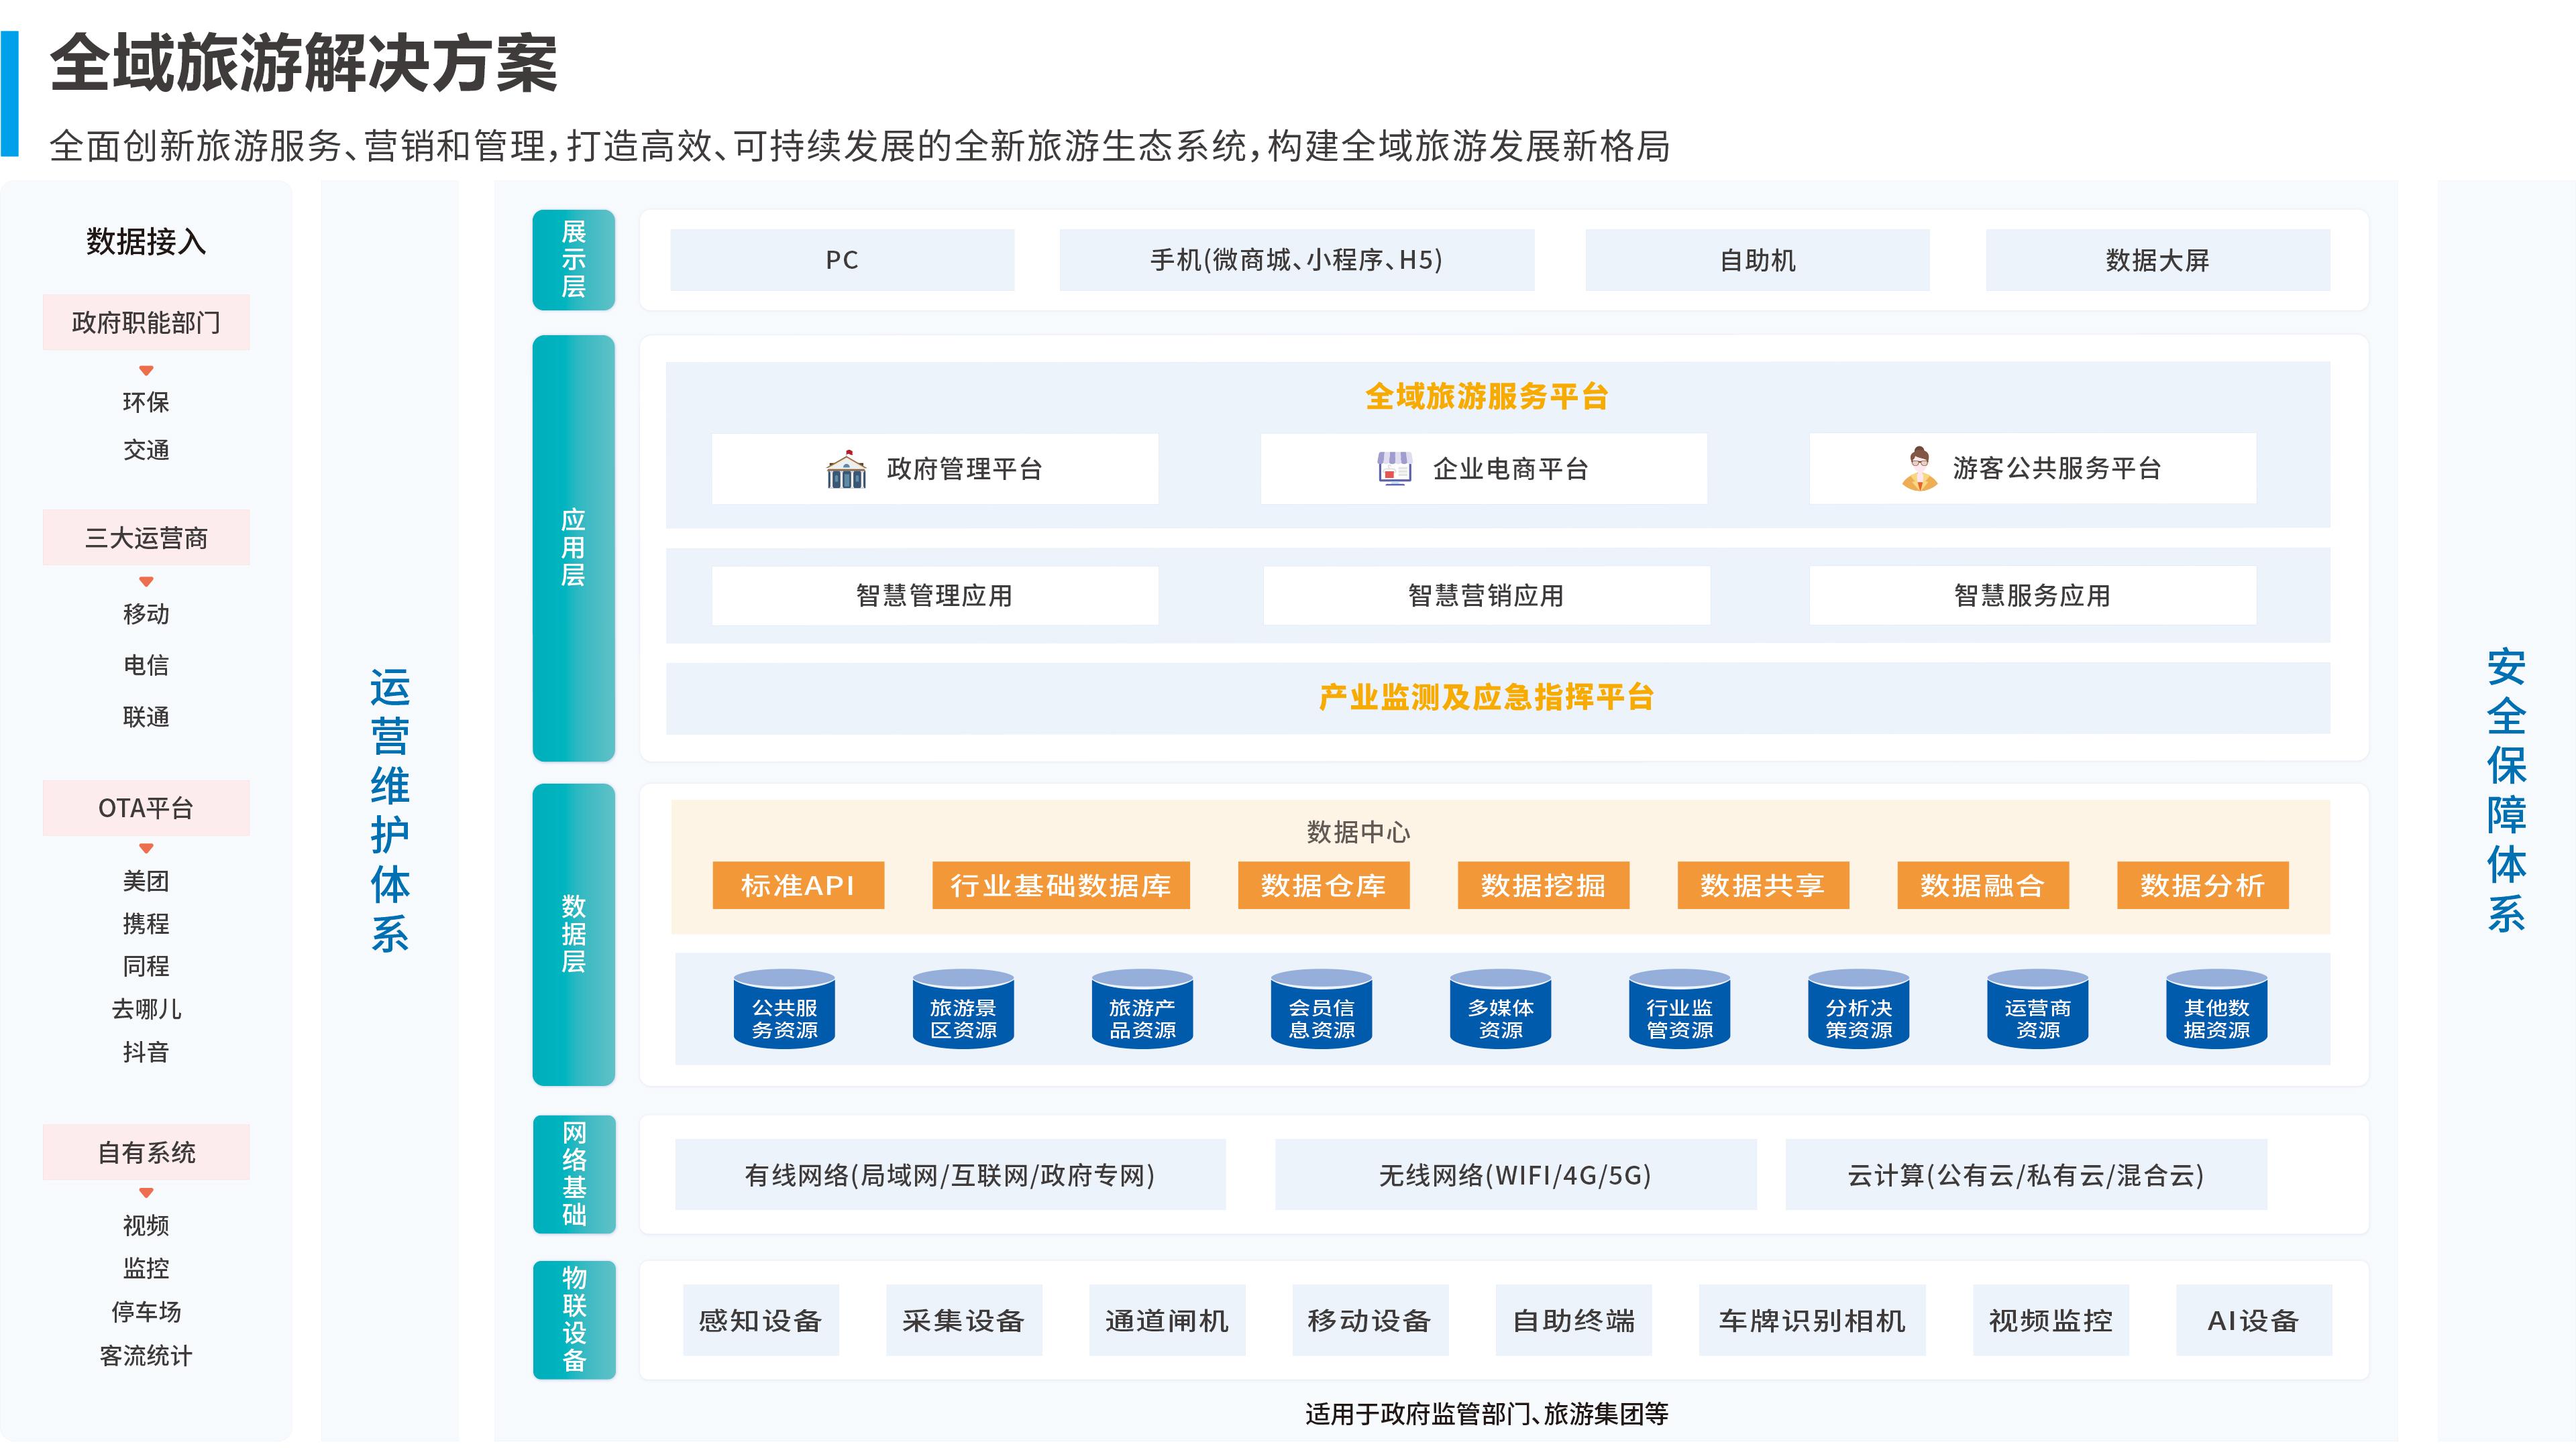The height and width of the screenshot is (1448, 2576).
Task: Click the 智慧营销应用 box
Action: click(1486, 595)
